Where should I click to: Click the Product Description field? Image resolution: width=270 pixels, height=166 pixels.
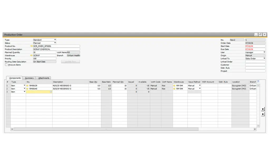coord(56,49)
